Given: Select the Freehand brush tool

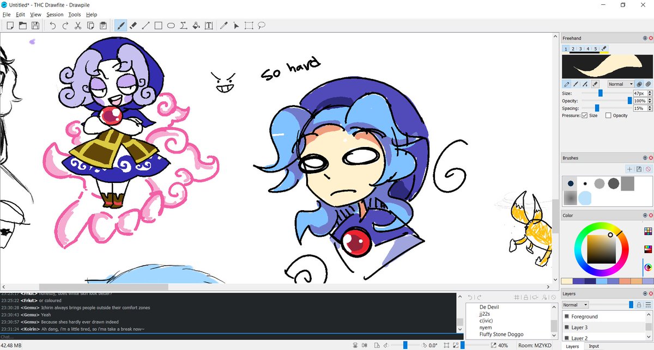Looking at the screenshot, I should pos(120,26).
